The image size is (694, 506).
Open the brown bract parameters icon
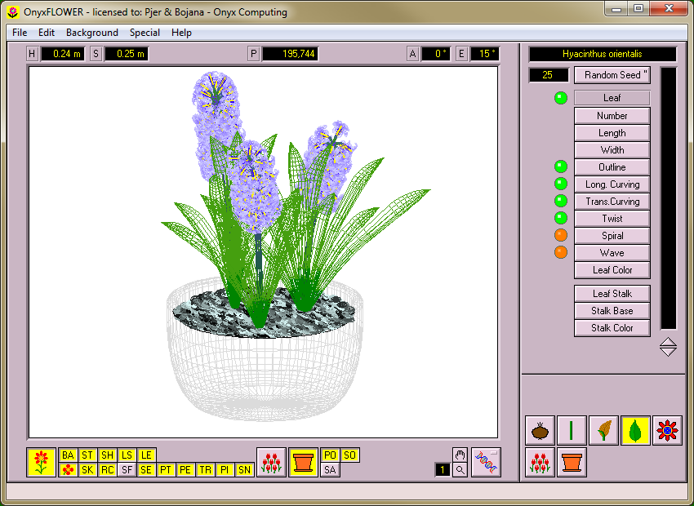pos(603,430)
